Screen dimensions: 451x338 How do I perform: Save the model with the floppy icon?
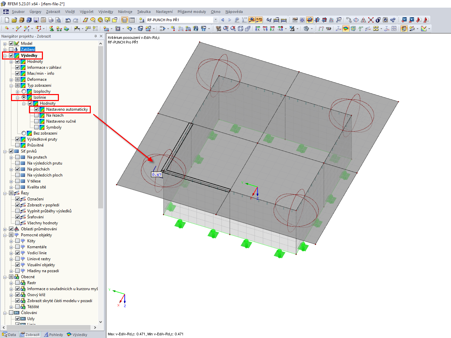36,20
